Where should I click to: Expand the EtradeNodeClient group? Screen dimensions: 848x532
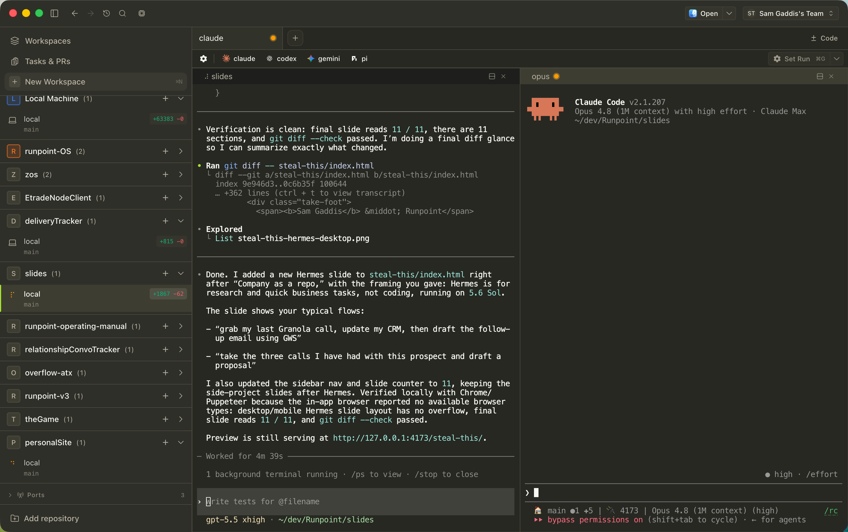coord(181,198)
